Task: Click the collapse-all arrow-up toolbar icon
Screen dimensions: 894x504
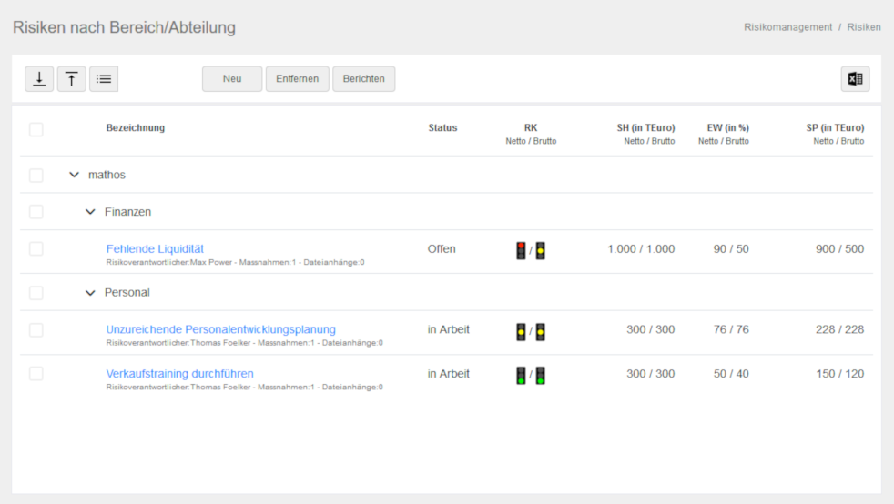Action: pyautogui.click(x=72, y=79)
